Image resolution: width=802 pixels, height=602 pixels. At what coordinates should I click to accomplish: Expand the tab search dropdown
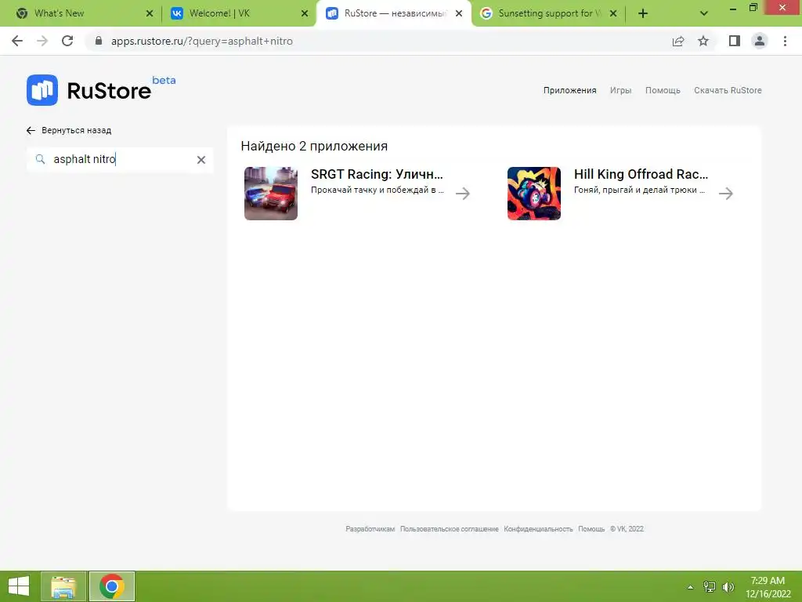[x=704, y=13]
